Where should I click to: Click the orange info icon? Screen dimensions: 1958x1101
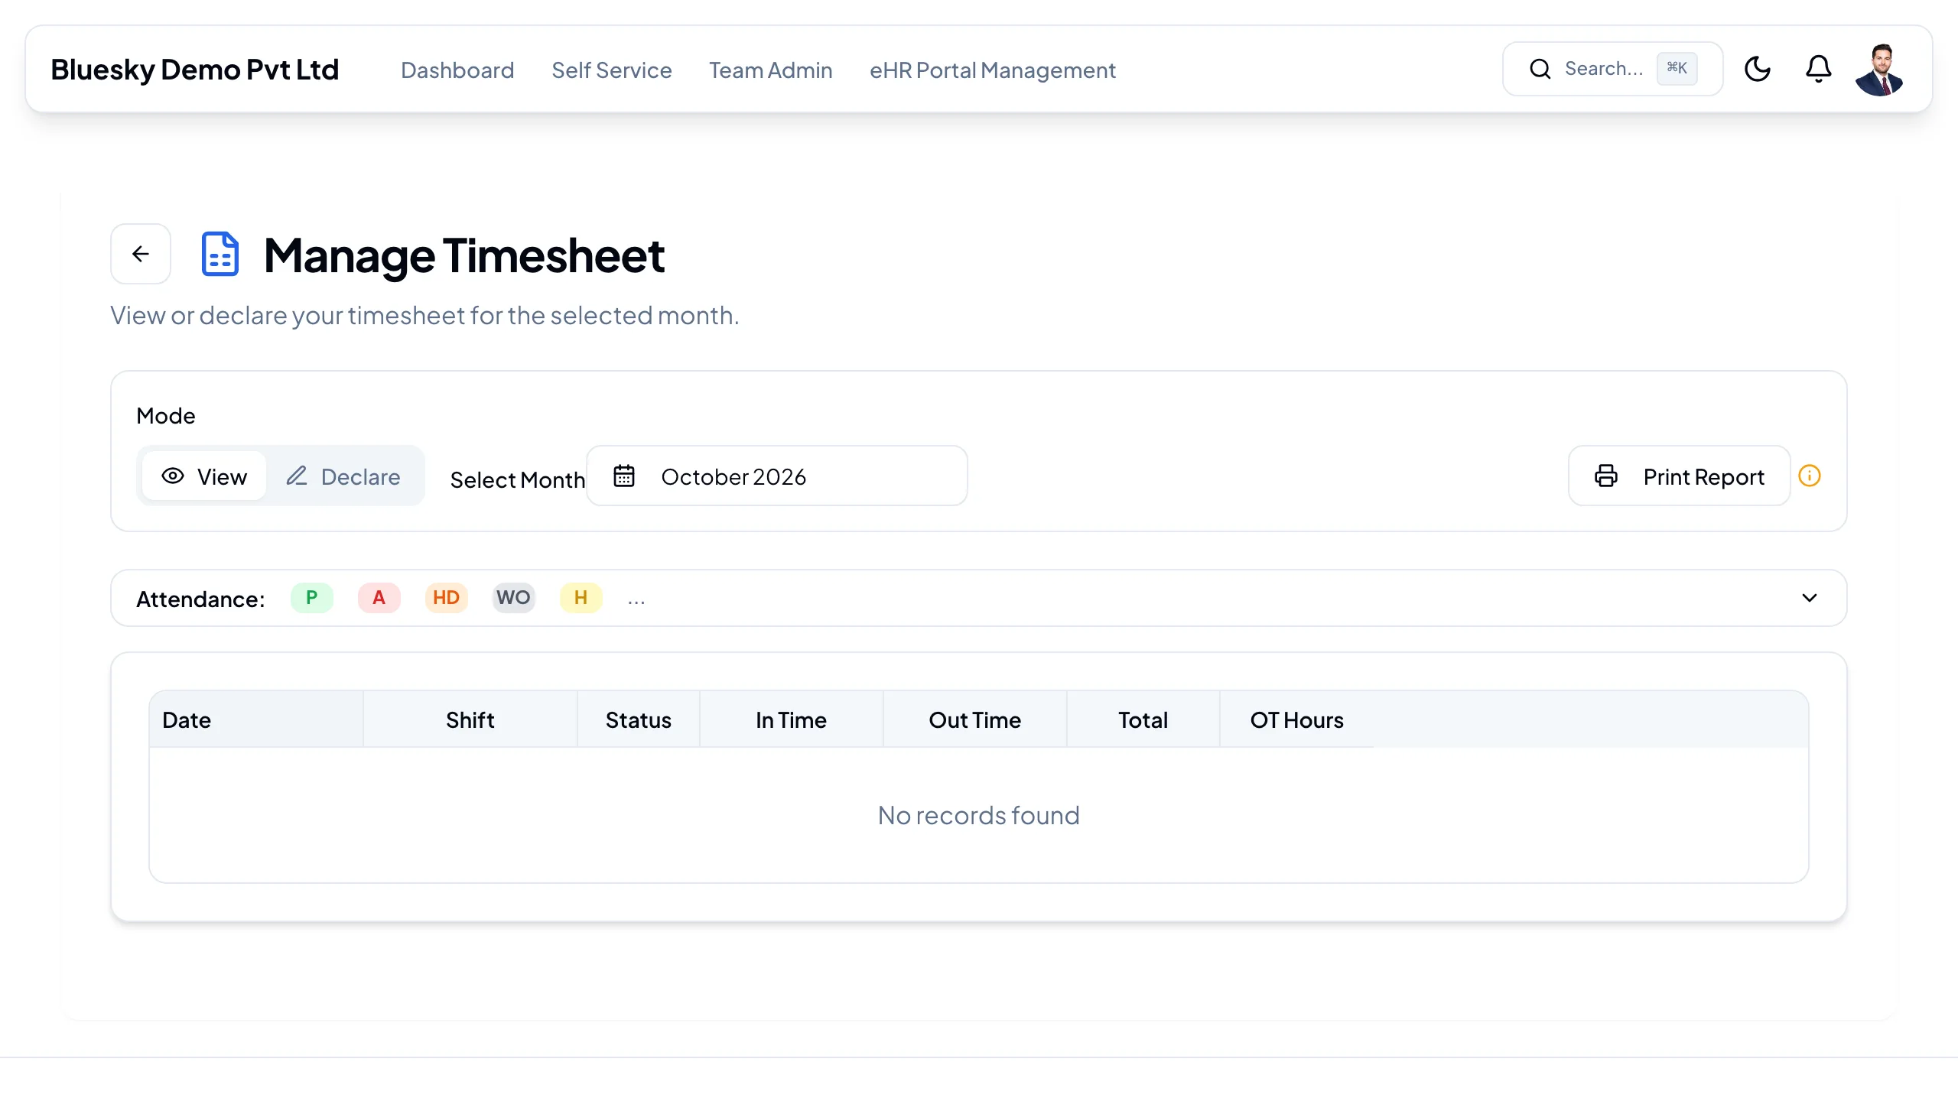point(1810,476)
